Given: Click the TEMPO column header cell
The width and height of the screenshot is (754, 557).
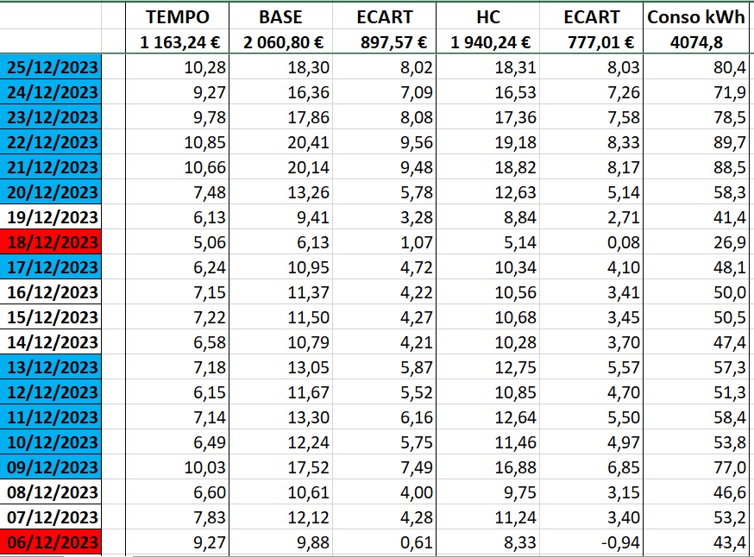Looking at the screenshot, I should [x=177, y=17].
